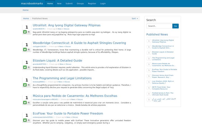Image resolution: width=202 pixels, height=126 pixels.
Task: Click vote count box beside sidebar IRCTC Food Order
Action: pyautogui.click(x=149, y=88)
